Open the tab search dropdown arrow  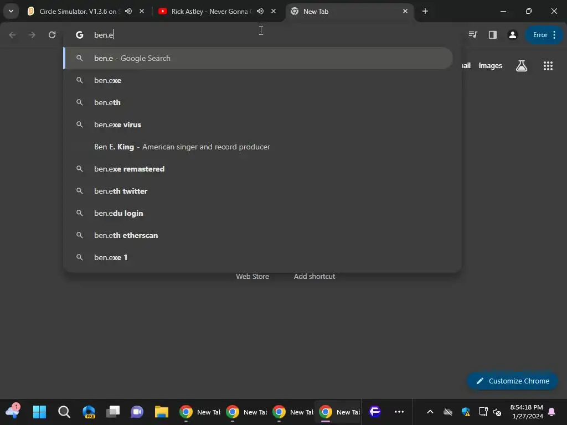pyautogui.click(x=11, y=11)
